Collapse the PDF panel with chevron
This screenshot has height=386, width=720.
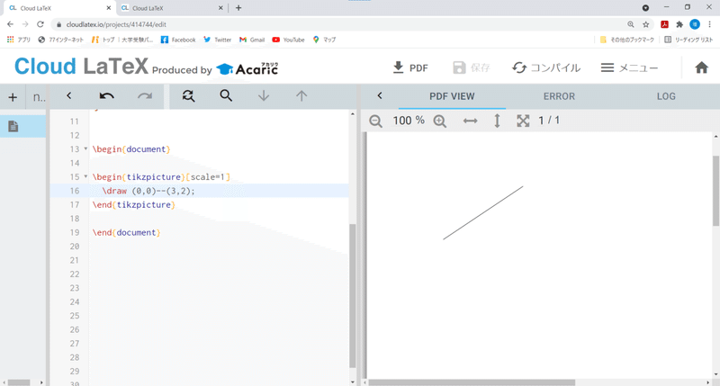tap(380, 95)
